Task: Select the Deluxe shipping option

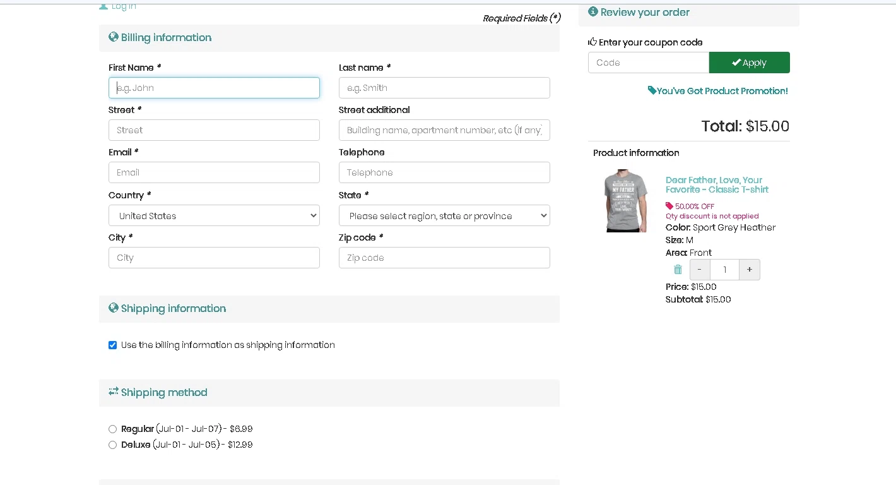Action: click(x=113, y=445)
